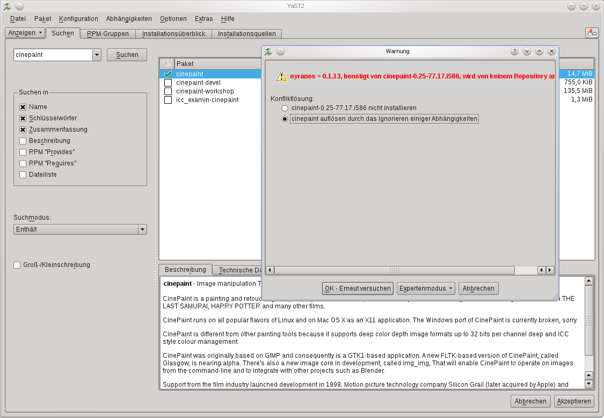Click the description panel bottom scroll down arrow

(588, 384)
